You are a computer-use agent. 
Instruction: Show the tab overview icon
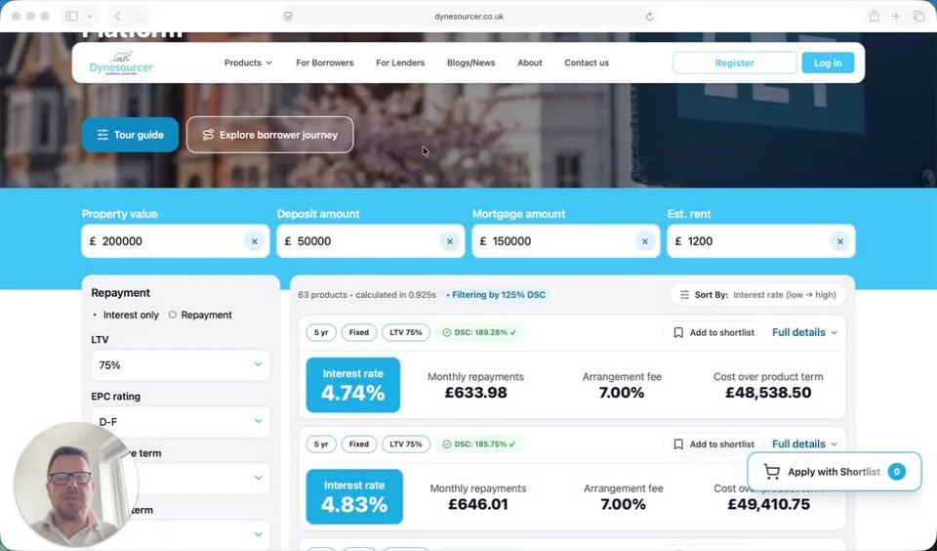[918, 17]
